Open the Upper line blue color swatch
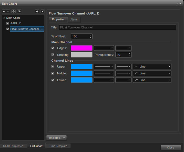The width and height of the screenshot is (184, 152). [81, 66]
